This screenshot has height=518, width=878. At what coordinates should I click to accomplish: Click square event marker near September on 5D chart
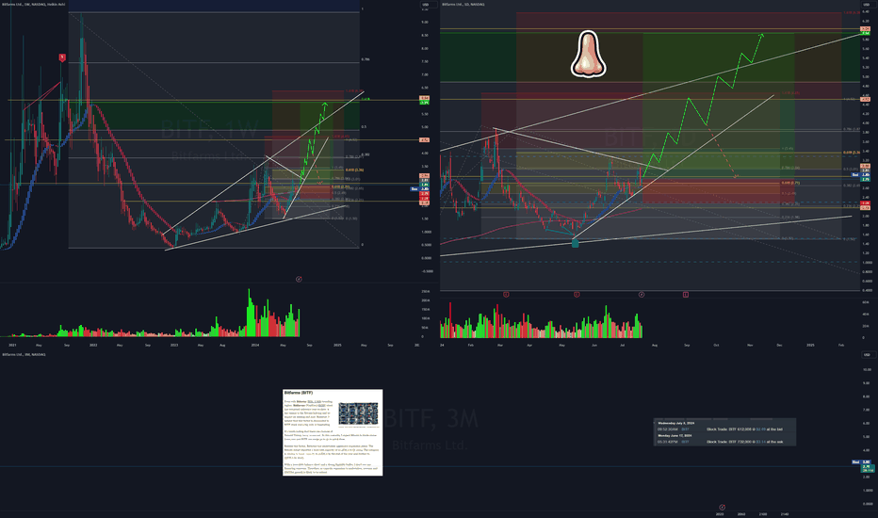pyautogui.click(x=686, y=294)
